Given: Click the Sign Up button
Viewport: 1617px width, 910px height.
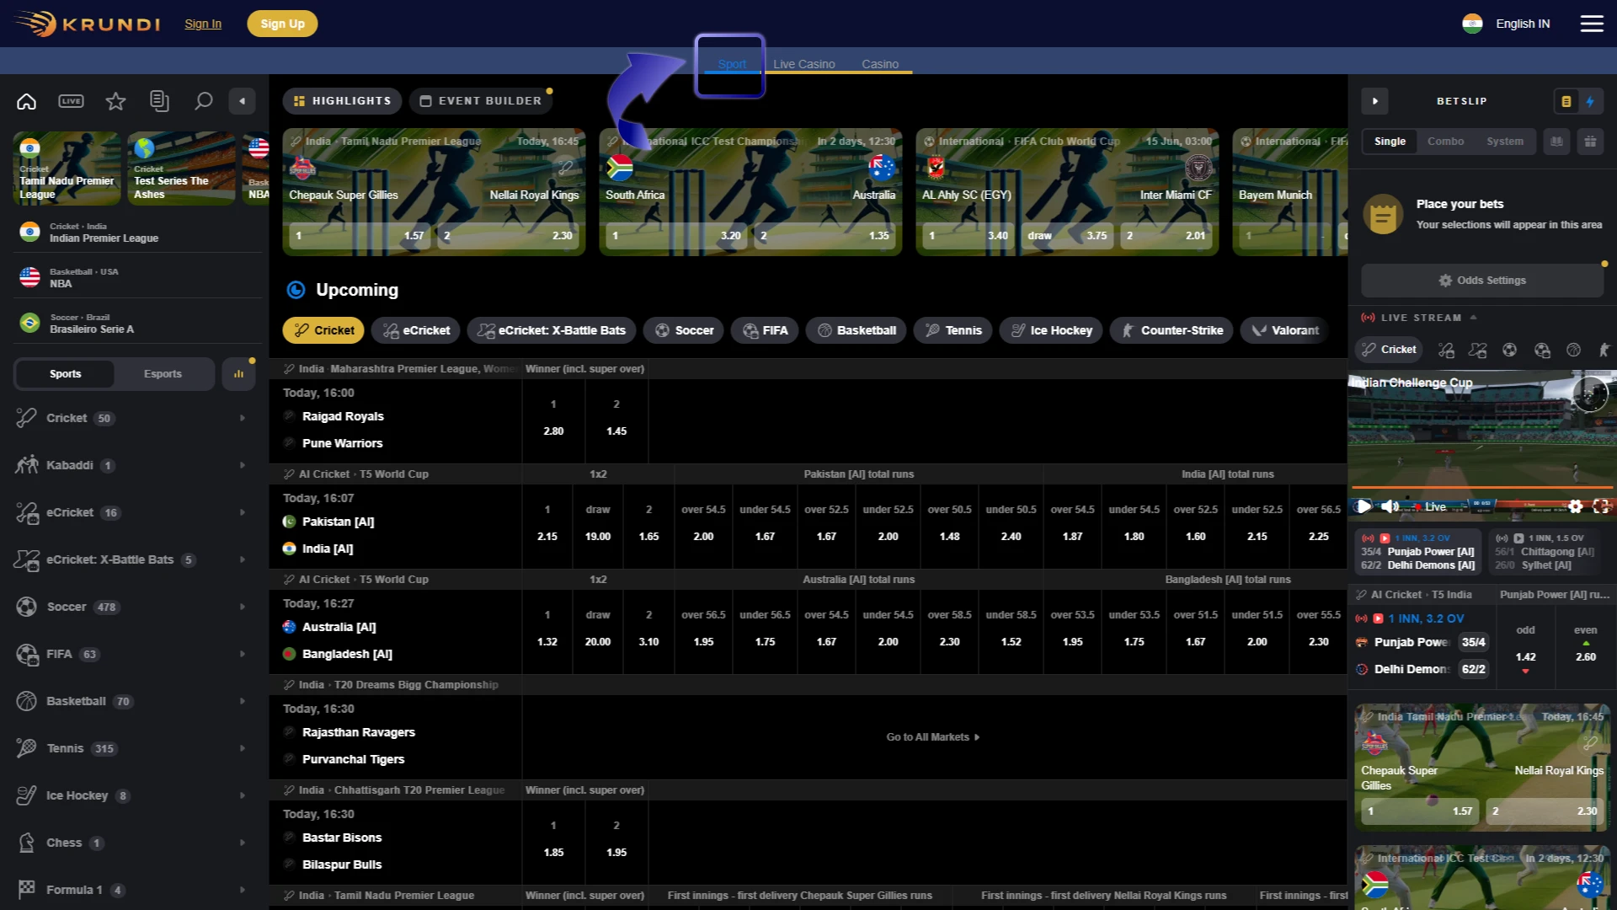Looking at the screenshot, I should click(282, 23).
